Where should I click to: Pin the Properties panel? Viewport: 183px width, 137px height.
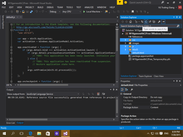177,81
